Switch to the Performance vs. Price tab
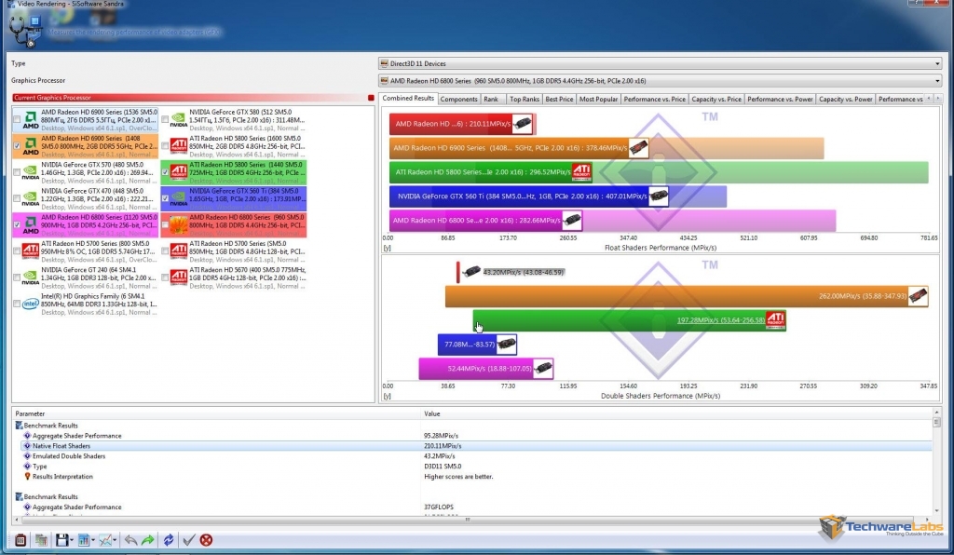954x555 pixels. click(654, 99)
